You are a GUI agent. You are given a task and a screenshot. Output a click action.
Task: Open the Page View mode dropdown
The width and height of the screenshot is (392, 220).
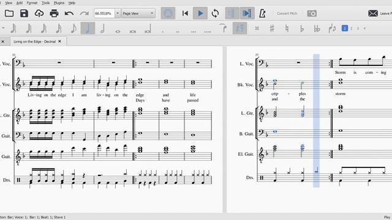(x=138, y=13)
